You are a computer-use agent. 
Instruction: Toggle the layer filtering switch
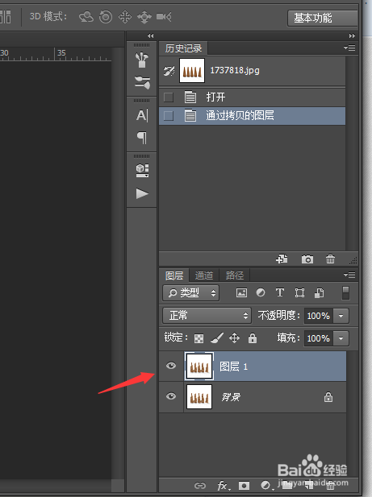(x=345, y=293)
